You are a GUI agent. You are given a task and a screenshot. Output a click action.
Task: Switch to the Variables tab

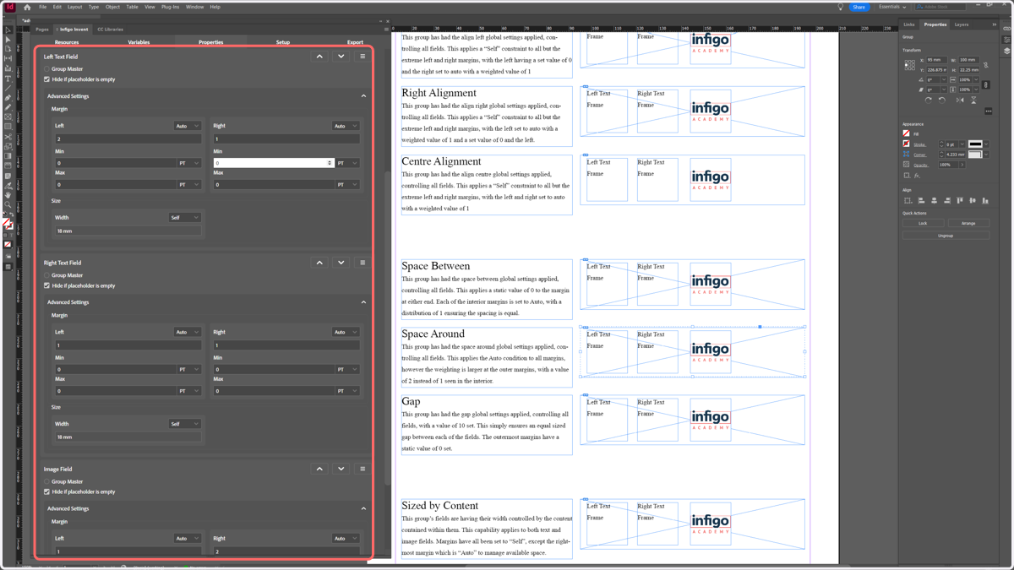coord(139,42)
